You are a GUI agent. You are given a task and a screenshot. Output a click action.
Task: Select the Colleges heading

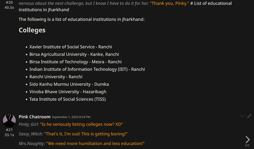point(32,30)
